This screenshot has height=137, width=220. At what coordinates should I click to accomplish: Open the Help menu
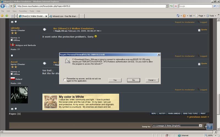38,11
